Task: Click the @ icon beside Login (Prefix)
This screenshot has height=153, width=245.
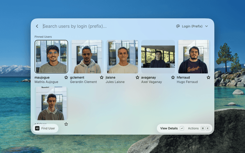Action: pyautogui.click(x=178, y=26)
